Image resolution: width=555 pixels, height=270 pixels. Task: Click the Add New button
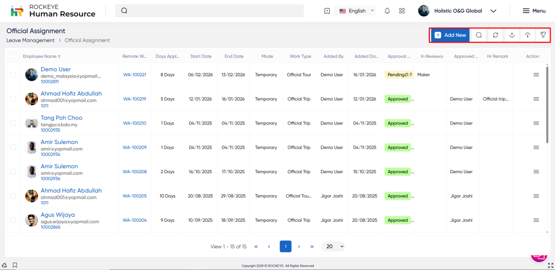(450, 35)
